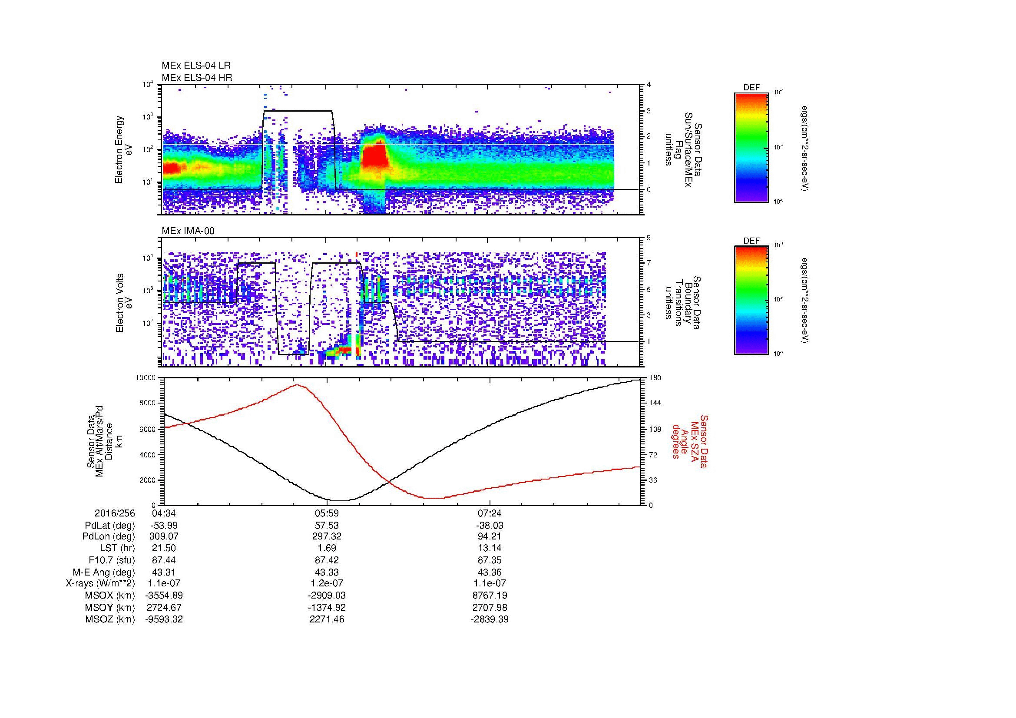Click the PdLat value '57.53'
The width and height of the screenshot is (1016, 718).
(327, 526)
